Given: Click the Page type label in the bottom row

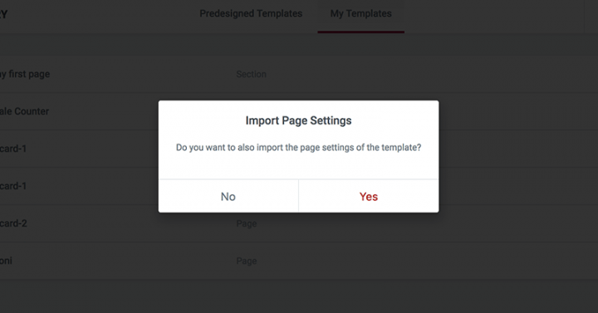Looking at the screenshot, I should tap(247, 261).
